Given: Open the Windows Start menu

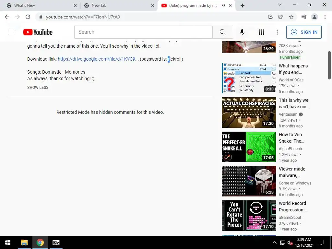Looking at the screenshot, I should pyautogui.click(x=8, y=243).
